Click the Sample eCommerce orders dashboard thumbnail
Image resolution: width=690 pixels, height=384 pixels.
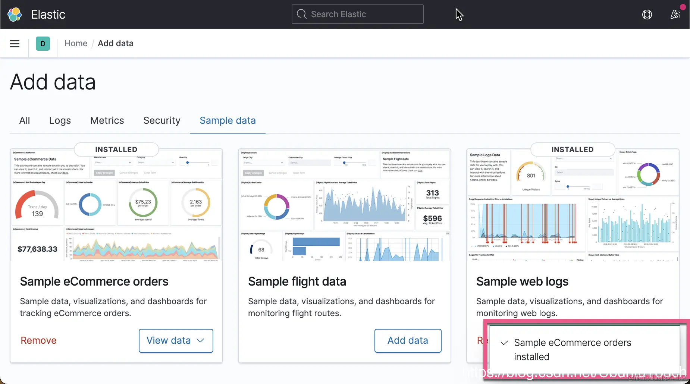pyautogui.click(x=116, y=205)
